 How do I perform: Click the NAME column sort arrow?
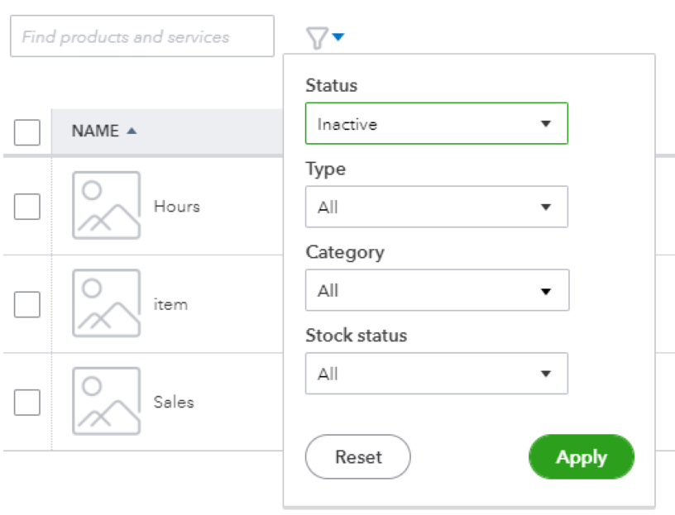132,131
